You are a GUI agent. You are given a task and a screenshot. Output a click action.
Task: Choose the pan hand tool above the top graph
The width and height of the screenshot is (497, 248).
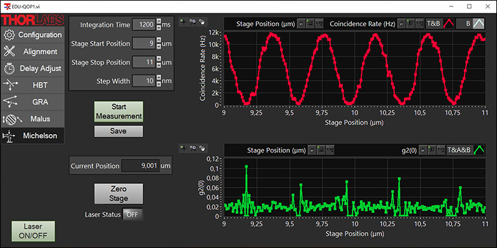click(x=202, y=22)
